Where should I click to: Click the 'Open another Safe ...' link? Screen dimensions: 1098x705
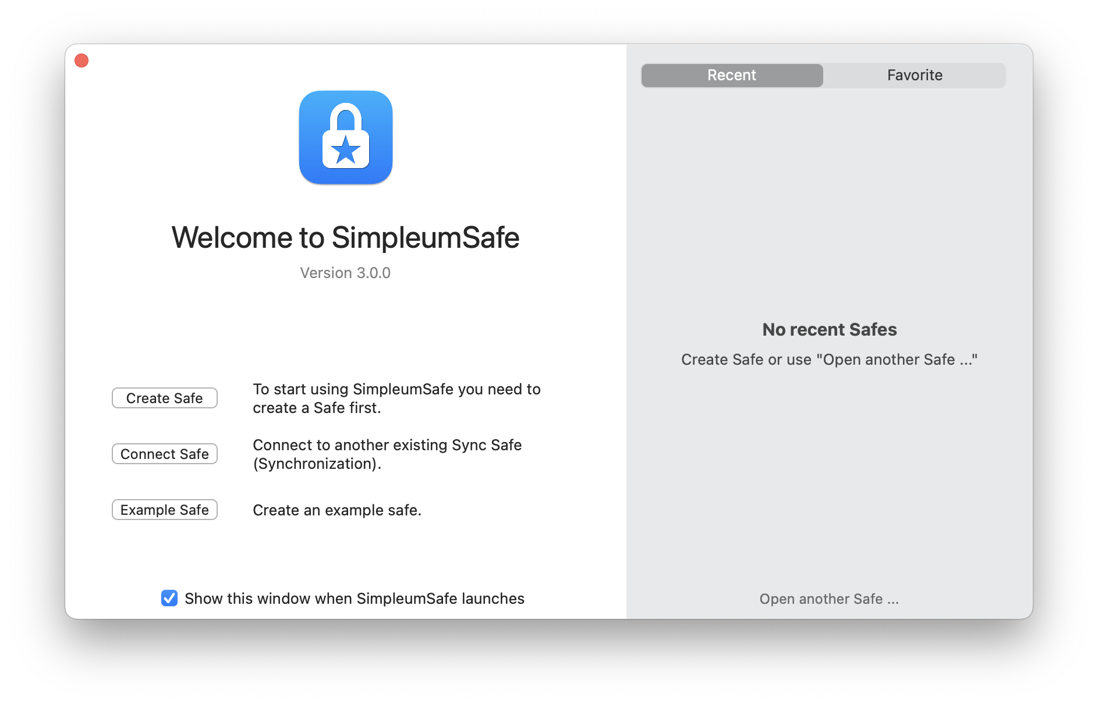pos(829,599)
